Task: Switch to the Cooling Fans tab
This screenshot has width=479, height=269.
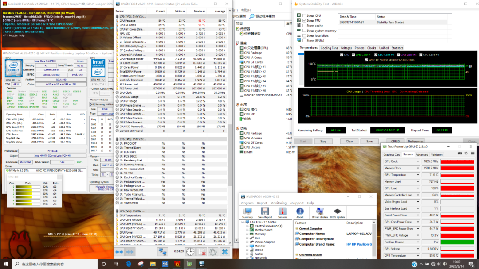Action: 329,48
